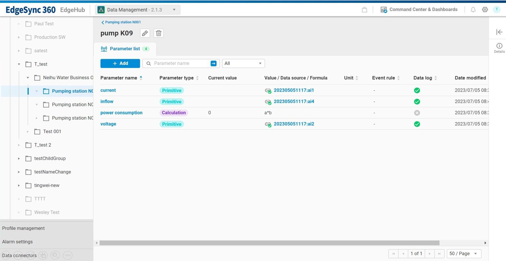Screen dimensions: 506x261
Task: Click the trash delete icon for pump K09
Action: click(x=158, y=33)
